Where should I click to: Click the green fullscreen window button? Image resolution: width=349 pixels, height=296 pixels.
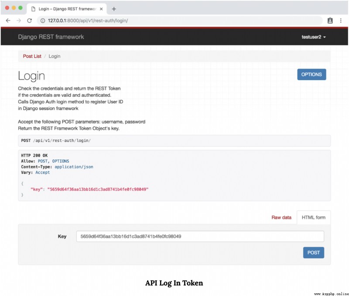[x=21, y=8]
